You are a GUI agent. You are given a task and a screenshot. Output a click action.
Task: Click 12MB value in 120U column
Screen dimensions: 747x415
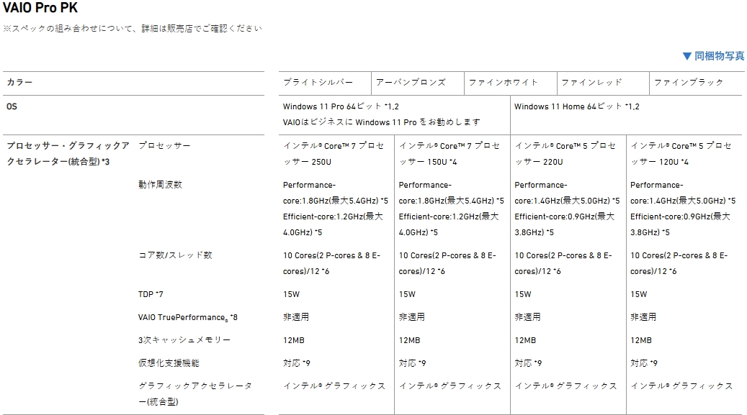641,340
